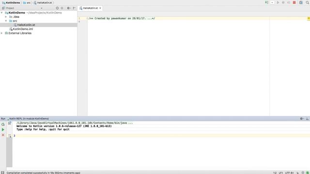Click tool windows toggle in status bar
310x174 pixels.
tap(2, 173)
